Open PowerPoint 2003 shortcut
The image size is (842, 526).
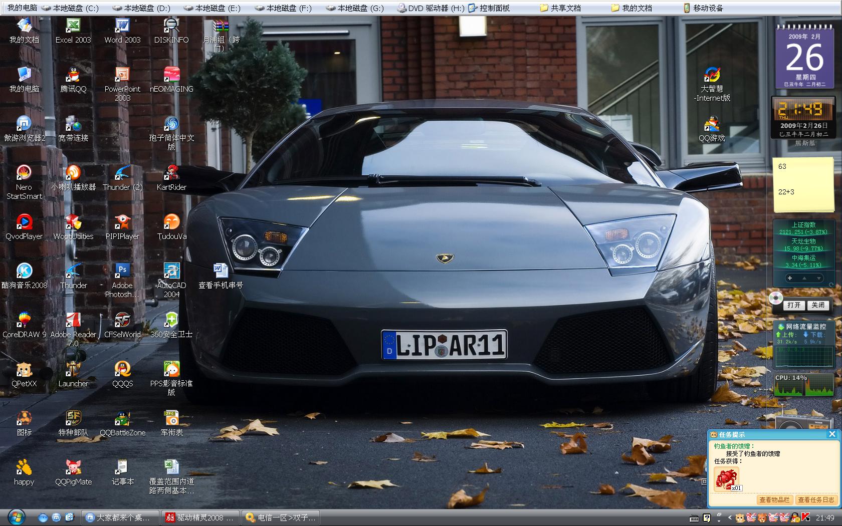(122, 84)
